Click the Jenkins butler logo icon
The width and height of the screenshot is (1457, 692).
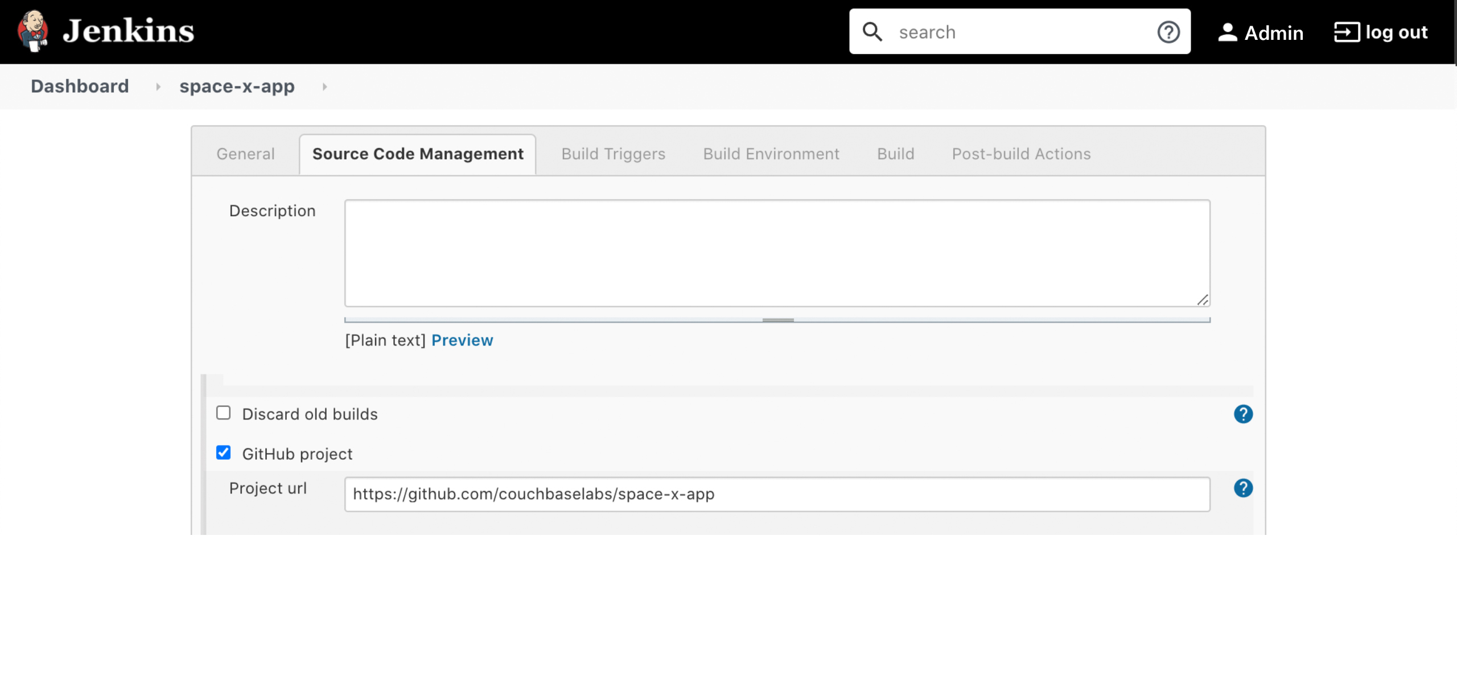[x=32, y=31]
